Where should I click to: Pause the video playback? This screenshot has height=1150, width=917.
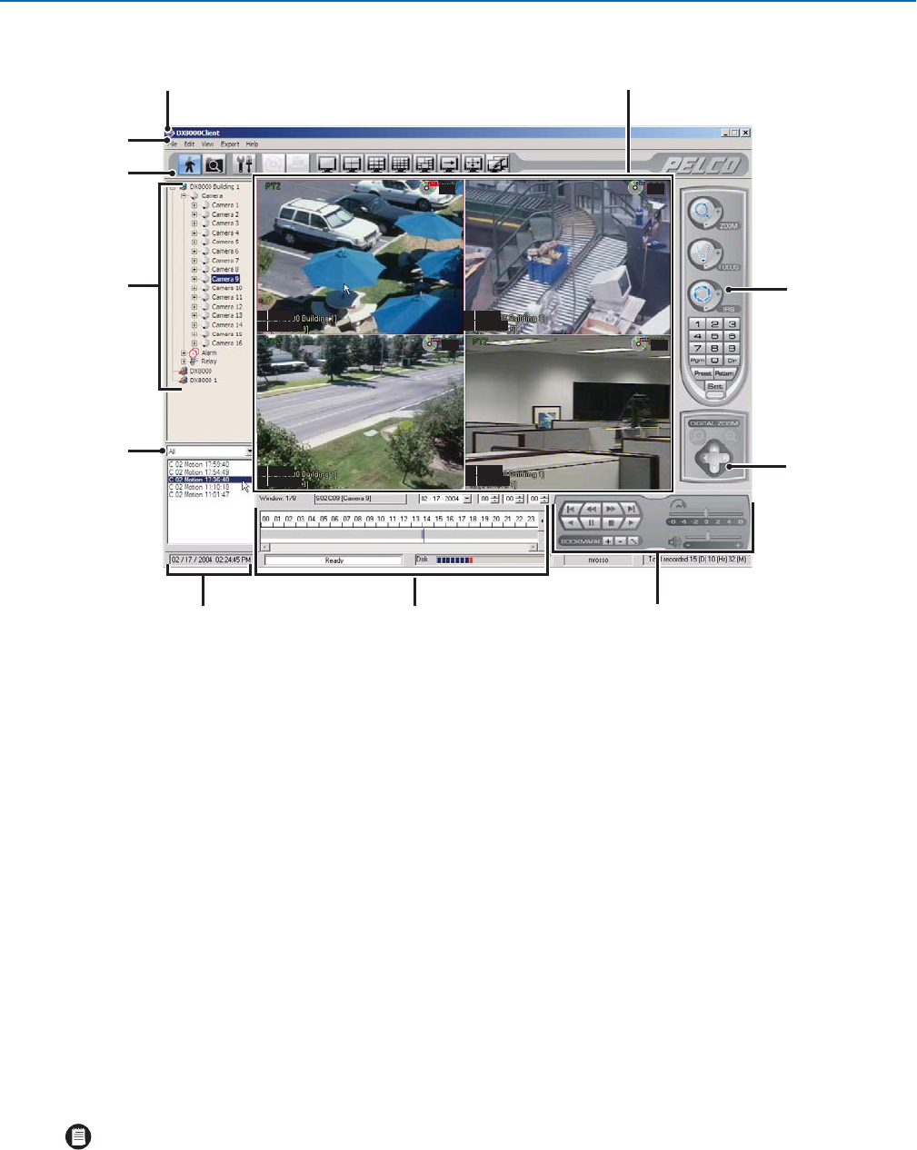(x=591, y=523)
